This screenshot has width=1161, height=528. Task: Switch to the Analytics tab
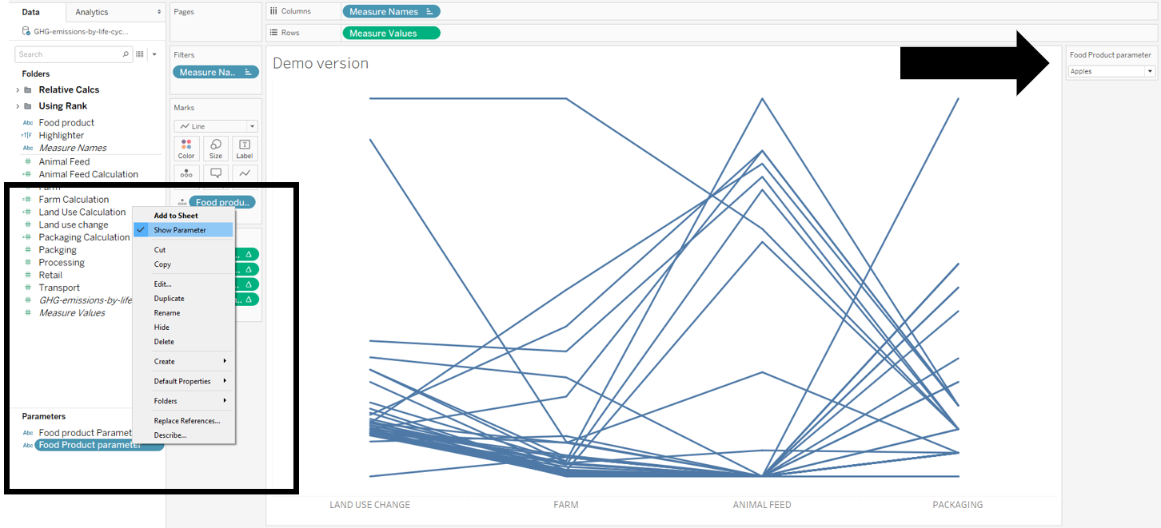92,12
